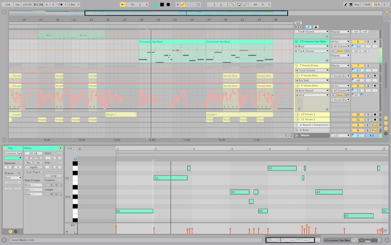
Task: Toggle the arrangement Loop switch
Action: click(239, 4)
